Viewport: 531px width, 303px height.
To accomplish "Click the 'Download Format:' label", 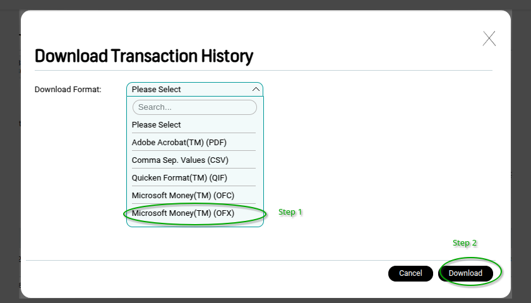I will coord(68,90).
